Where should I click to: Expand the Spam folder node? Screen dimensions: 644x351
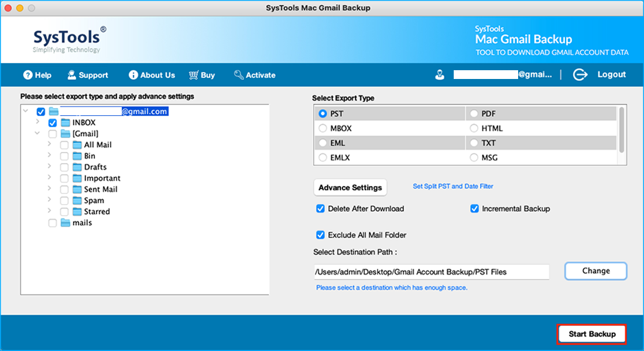[49, 199]
